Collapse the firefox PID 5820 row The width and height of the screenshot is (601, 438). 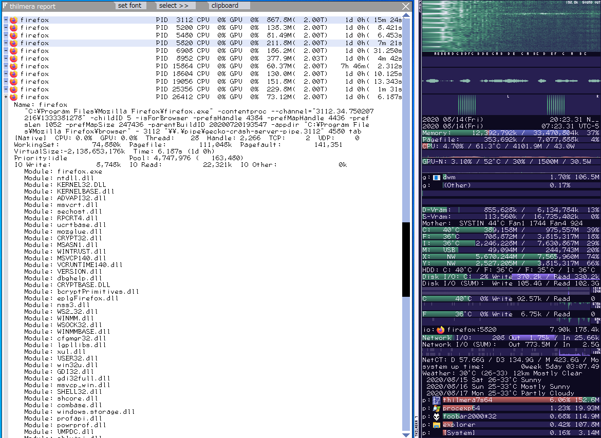click(6, 43)
